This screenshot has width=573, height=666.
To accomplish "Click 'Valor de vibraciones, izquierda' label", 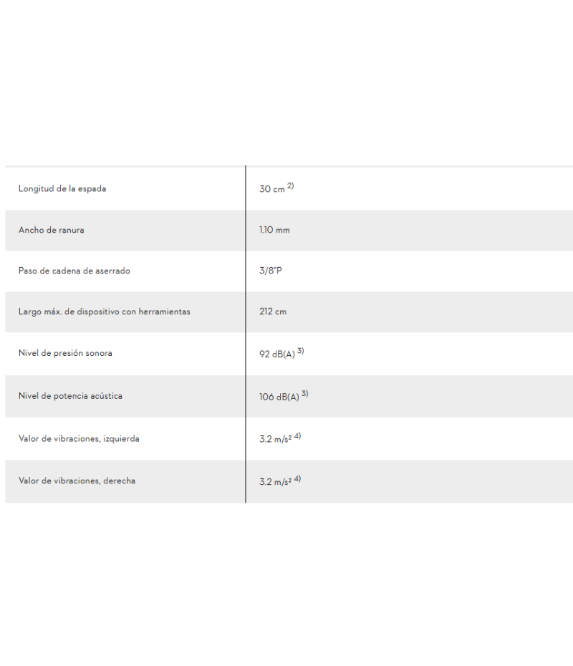I will coord(79,438).
